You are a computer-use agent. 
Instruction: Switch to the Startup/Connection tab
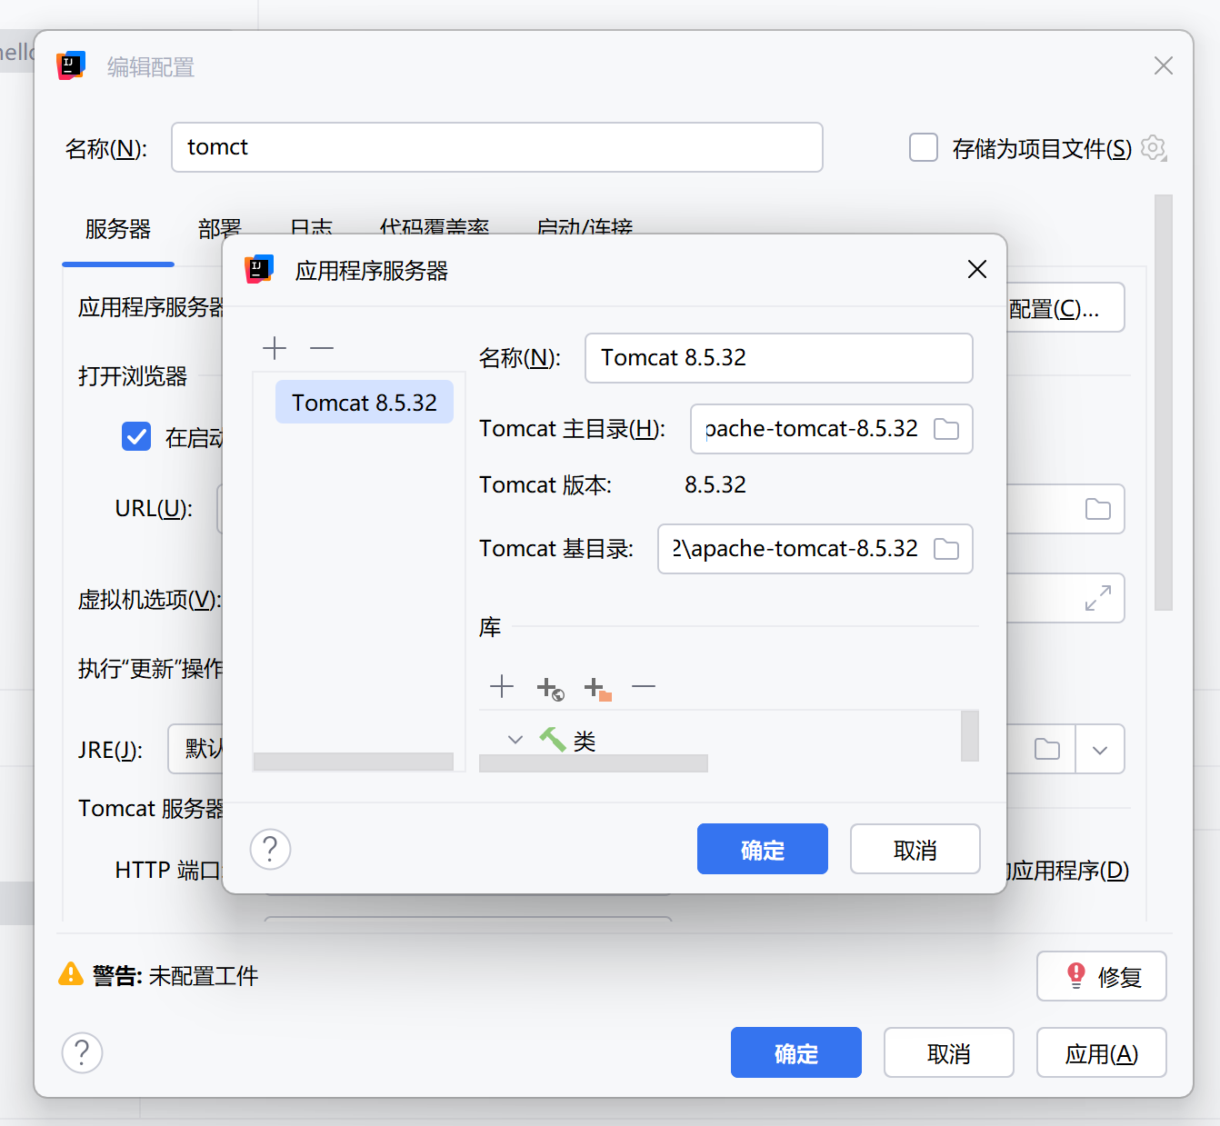coord(585,227)
